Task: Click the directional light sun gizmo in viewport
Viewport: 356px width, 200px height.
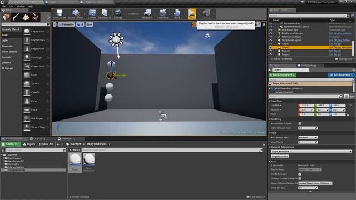Action: [x=116, y=39]
